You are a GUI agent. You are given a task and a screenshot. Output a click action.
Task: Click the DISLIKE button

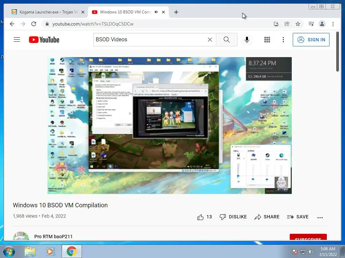[233, 217]
